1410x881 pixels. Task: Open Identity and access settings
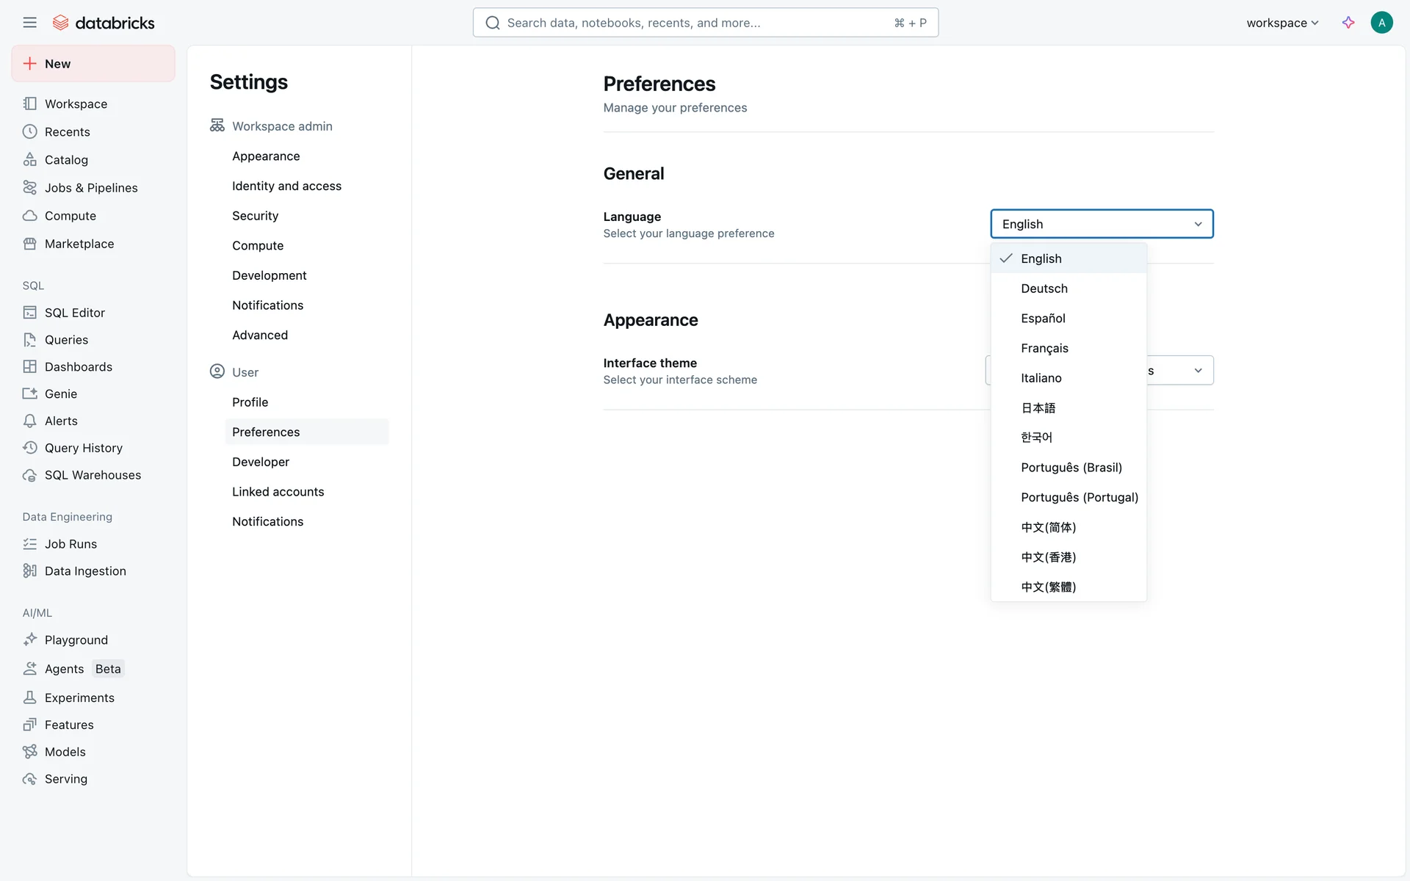286,186
